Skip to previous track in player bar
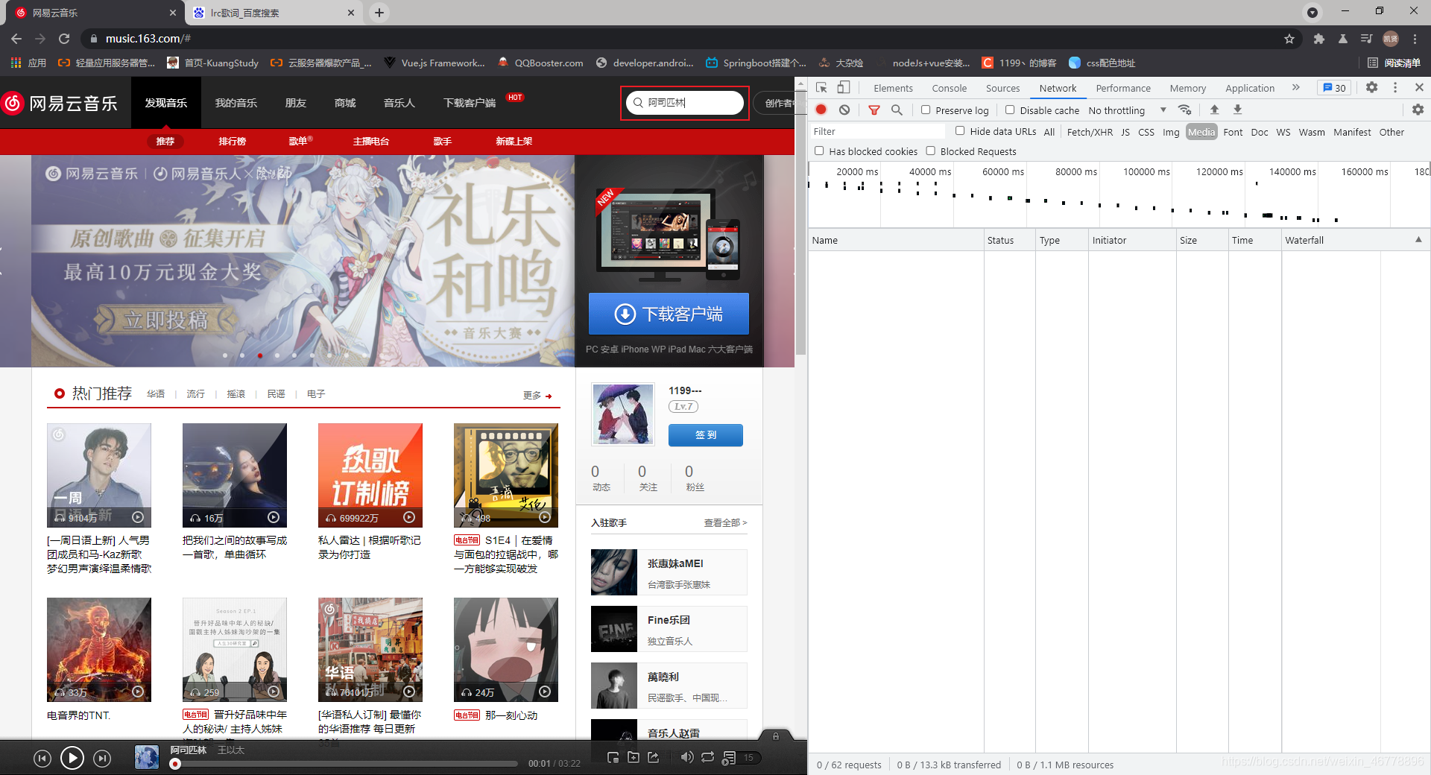The height and width of the screenshot is (775, 1431). (42, 759)
